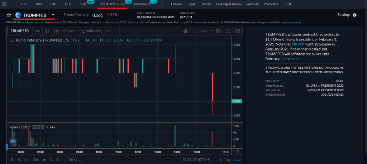This screenshot has width=367, height=164.
Task: Open the SRM top navigation tab
Action: pyautogui.click(x=39, y=4)
